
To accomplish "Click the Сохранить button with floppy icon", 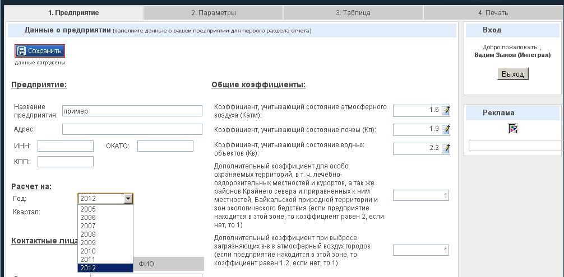I will coord(40,51).
